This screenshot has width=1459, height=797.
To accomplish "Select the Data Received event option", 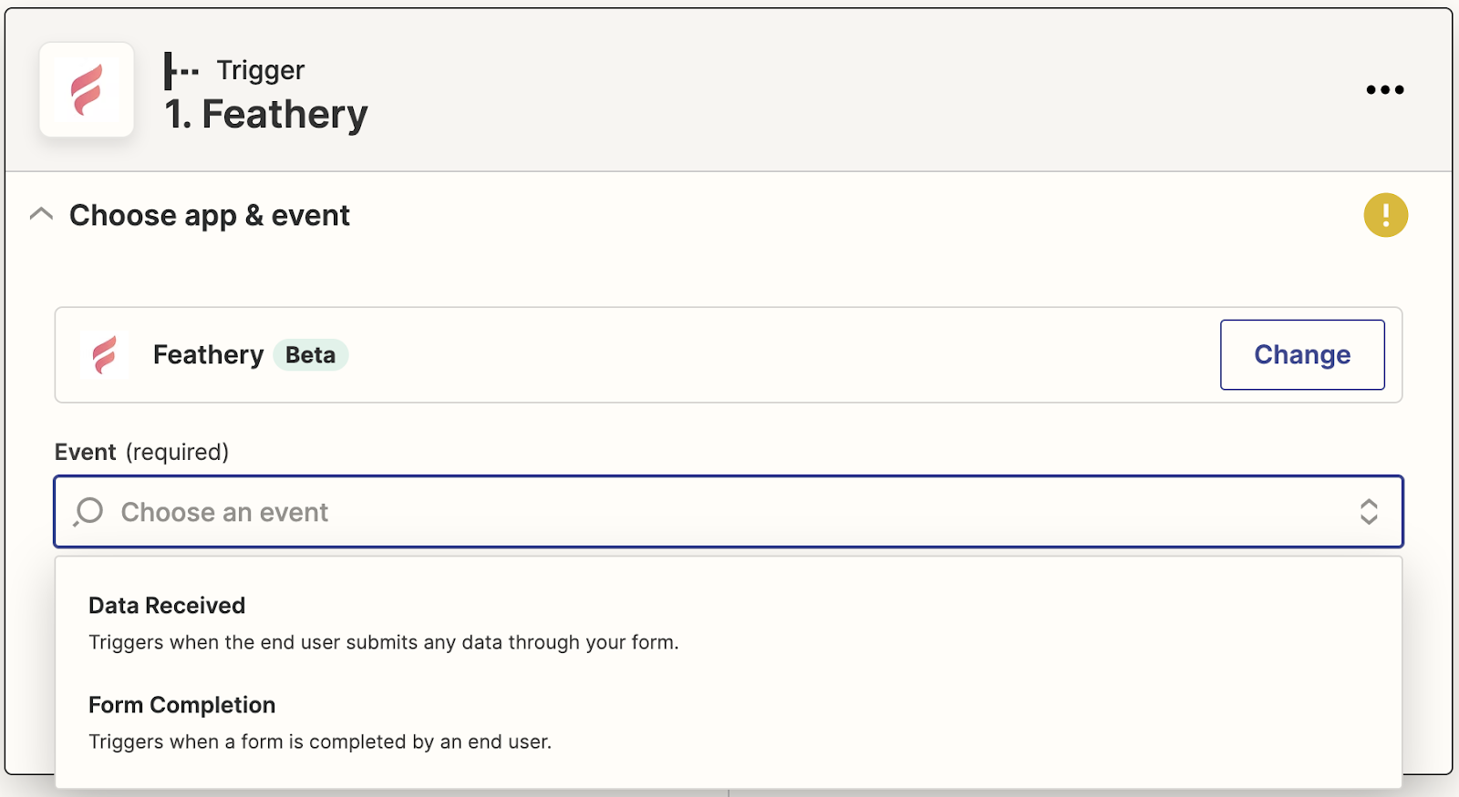I will coord(167,606).
